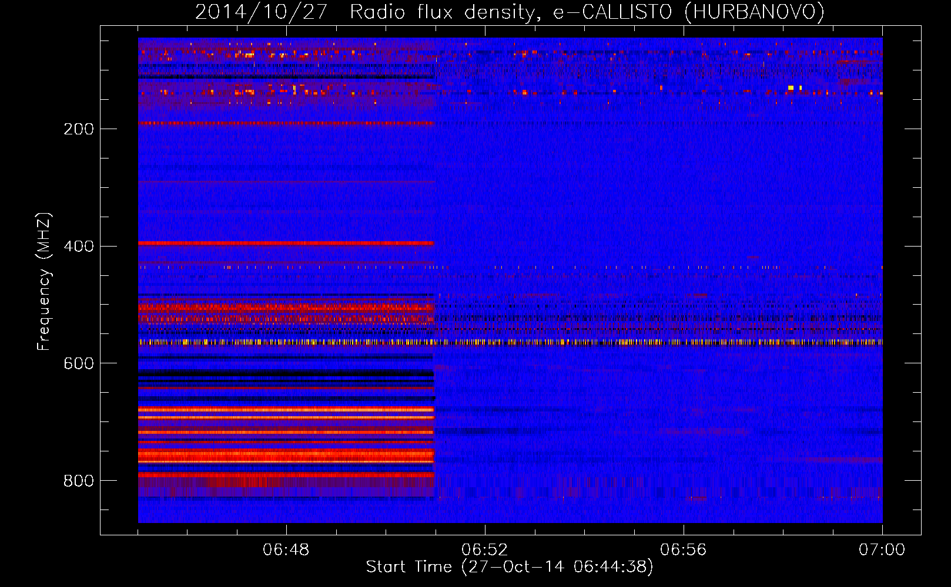Click the 200 frequency tick label
The height and width of the screenshot is (587, 951).
(79, 129)
